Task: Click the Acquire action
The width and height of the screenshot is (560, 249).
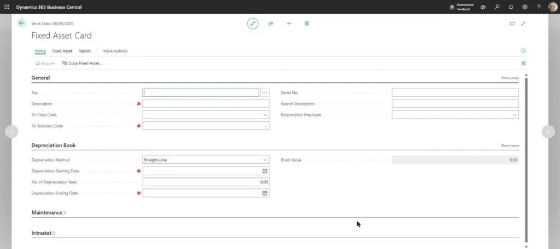Action: pos(45,63)
